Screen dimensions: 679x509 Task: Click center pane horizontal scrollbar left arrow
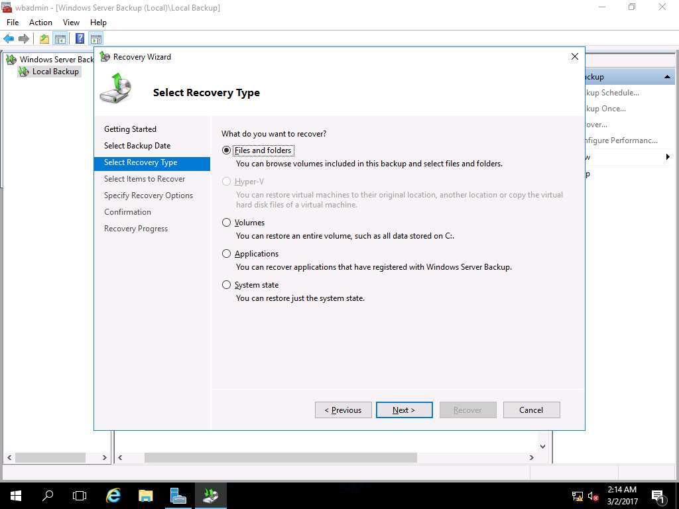(120, 457)
